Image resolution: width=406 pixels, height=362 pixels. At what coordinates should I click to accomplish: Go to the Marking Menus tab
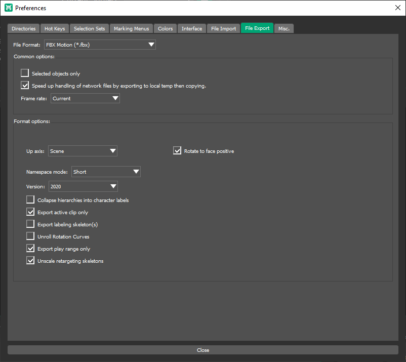click(131, 29)
